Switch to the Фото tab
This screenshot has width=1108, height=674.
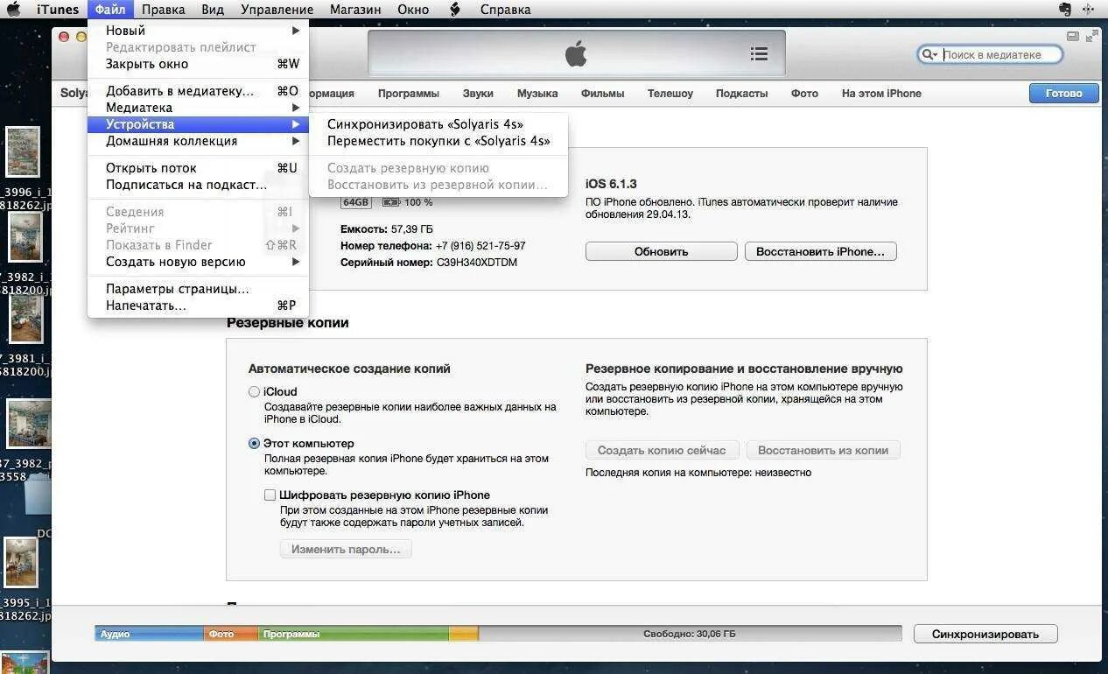point(804,94)
